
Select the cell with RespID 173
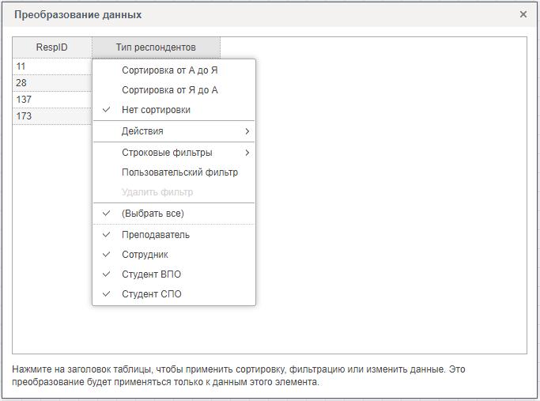52,116
